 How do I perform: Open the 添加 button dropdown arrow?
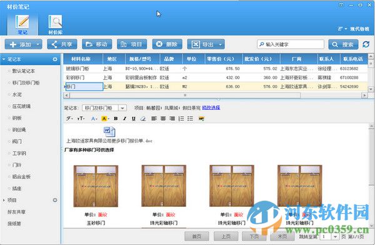click(x=38, y=44)
